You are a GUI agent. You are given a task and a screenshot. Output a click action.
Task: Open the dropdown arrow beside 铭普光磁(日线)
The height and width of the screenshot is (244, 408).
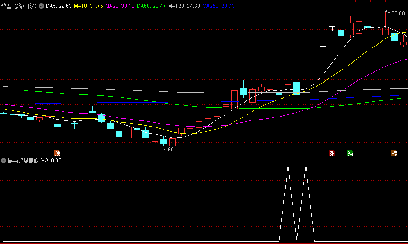tap(41, 6)
